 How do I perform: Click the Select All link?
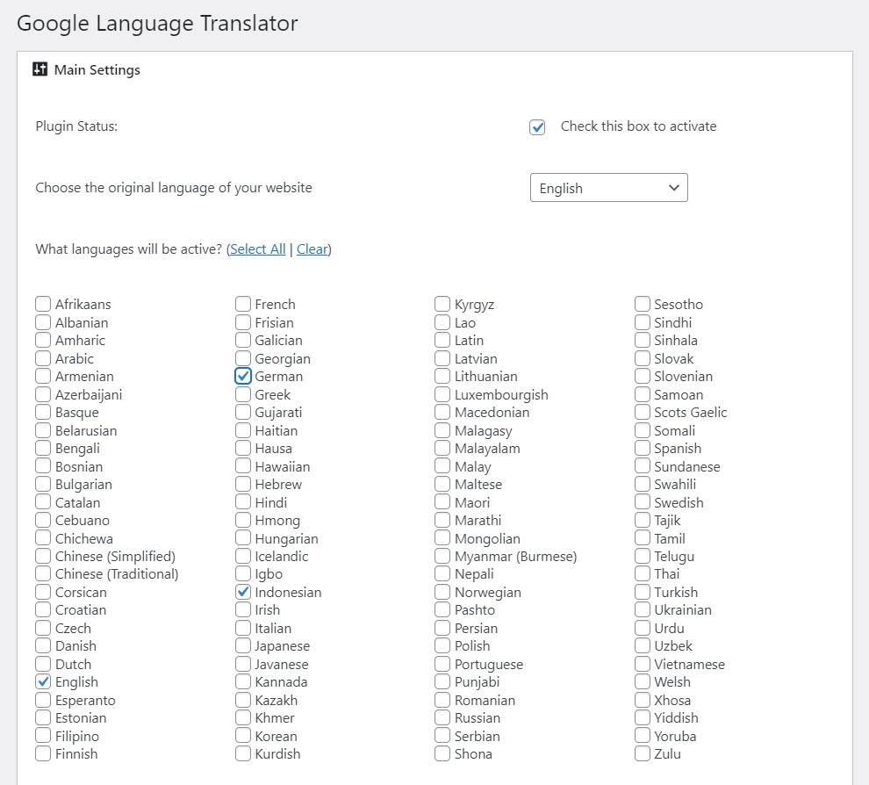[x=258, y=249]
